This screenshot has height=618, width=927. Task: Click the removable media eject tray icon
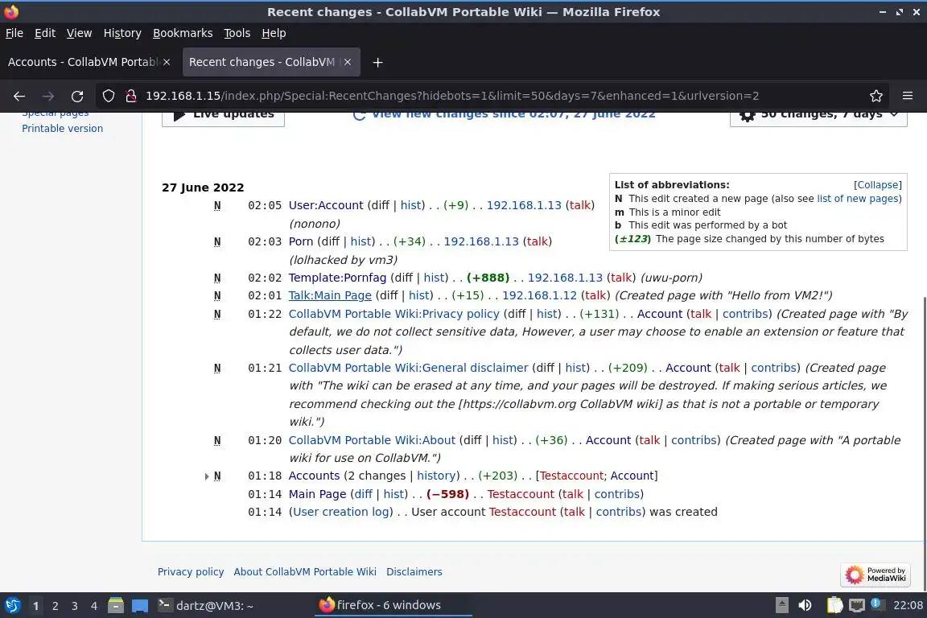781,606
